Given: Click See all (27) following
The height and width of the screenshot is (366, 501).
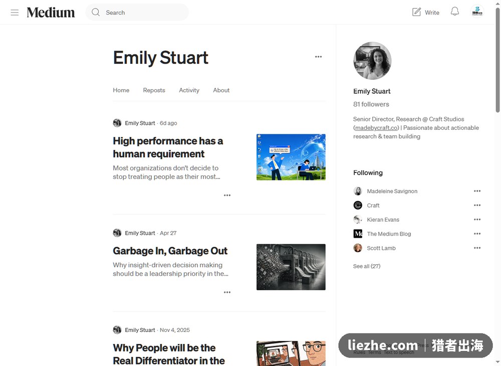Looking at the screenshot, I should pos(367,266).
